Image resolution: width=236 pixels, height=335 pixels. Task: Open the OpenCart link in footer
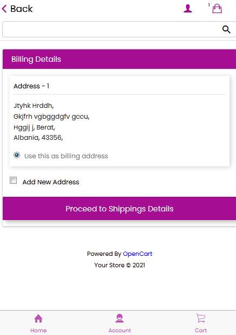(x=137, y=254)
